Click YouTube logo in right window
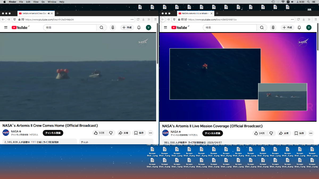The height and width of the screenshot is (179, 319). click(x=180, y=28)
